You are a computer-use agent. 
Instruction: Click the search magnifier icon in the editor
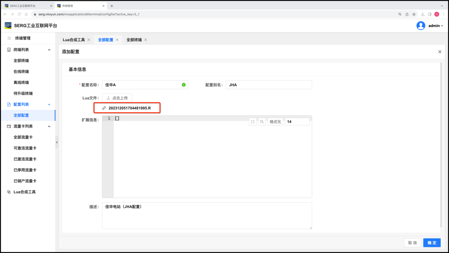tap(262, 122)
